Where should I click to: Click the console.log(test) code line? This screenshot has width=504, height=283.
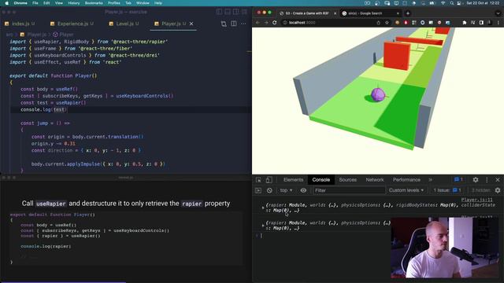tap(44, 109)
